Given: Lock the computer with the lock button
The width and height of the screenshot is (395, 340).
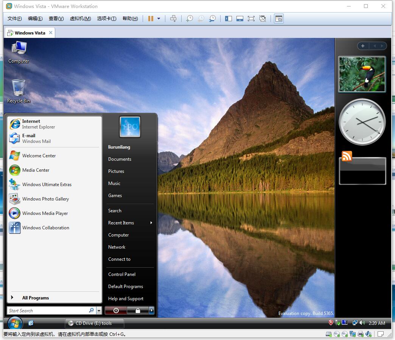Looking at the screenshot, I should [x=138, y=310].
